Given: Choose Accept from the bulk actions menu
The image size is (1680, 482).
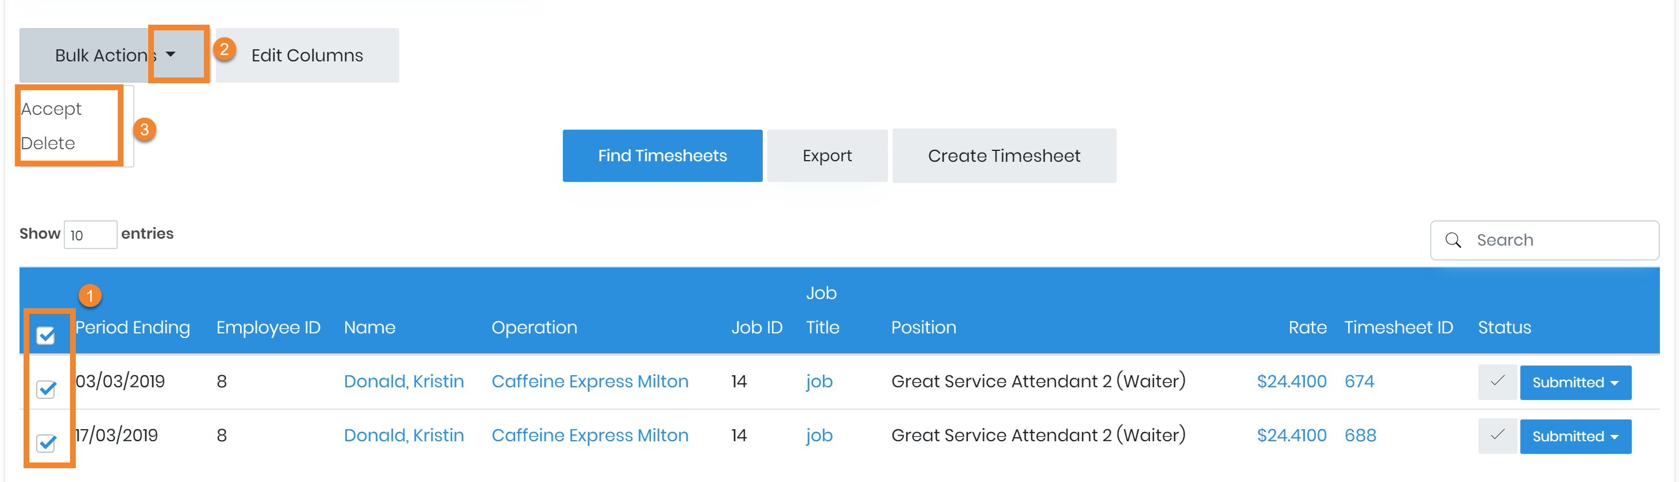Looking at the screenshot, I should point(52,109).
